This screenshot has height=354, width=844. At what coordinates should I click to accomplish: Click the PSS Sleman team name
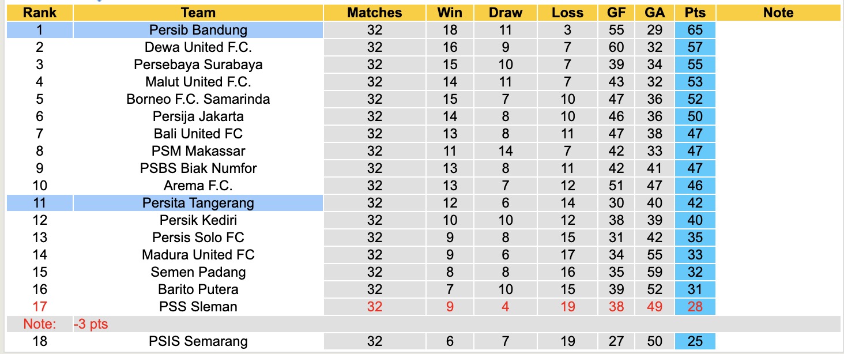[198, 307]
